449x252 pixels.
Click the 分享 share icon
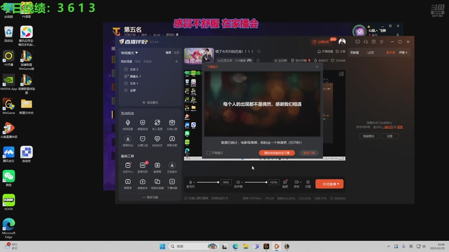[341, 52]
